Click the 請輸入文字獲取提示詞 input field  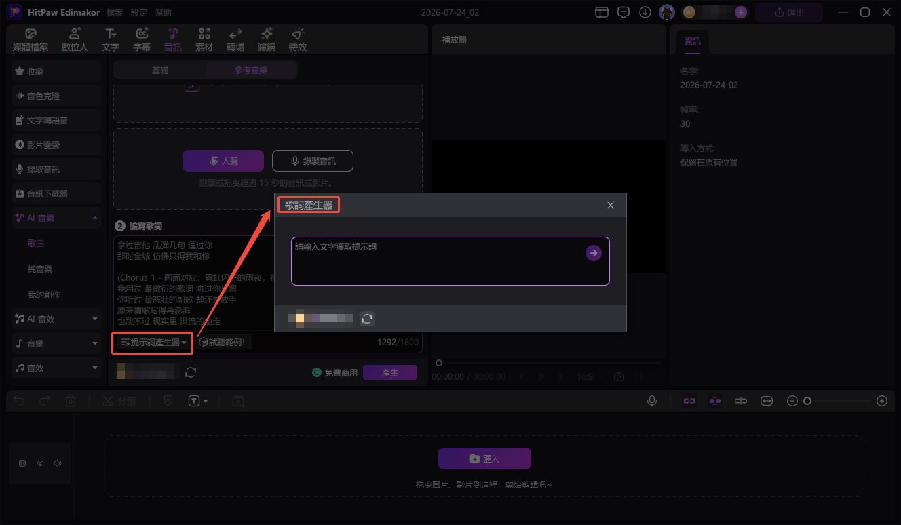(438, 261)
